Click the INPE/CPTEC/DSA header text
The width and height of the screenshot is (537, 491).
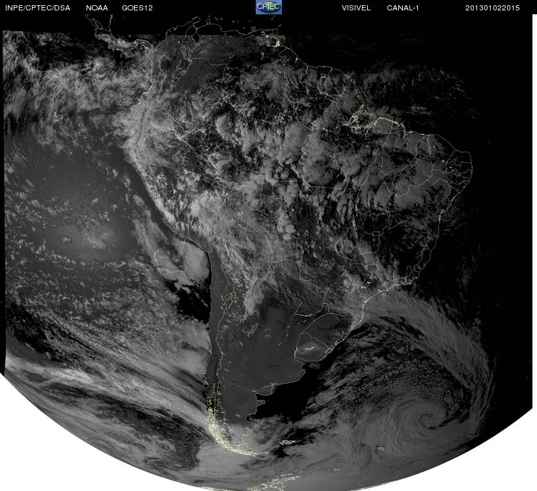(38, 8)
